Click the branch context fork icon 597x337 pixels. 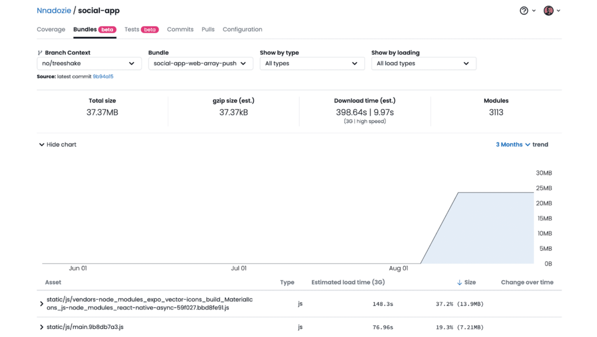[41, 52]
